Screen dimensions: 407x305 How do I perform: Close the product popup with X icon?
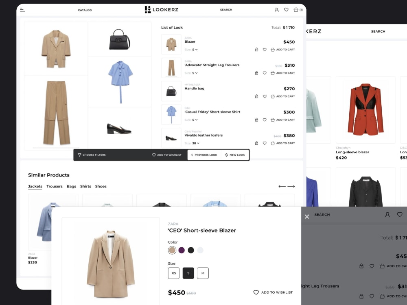(x=307, y=217)
